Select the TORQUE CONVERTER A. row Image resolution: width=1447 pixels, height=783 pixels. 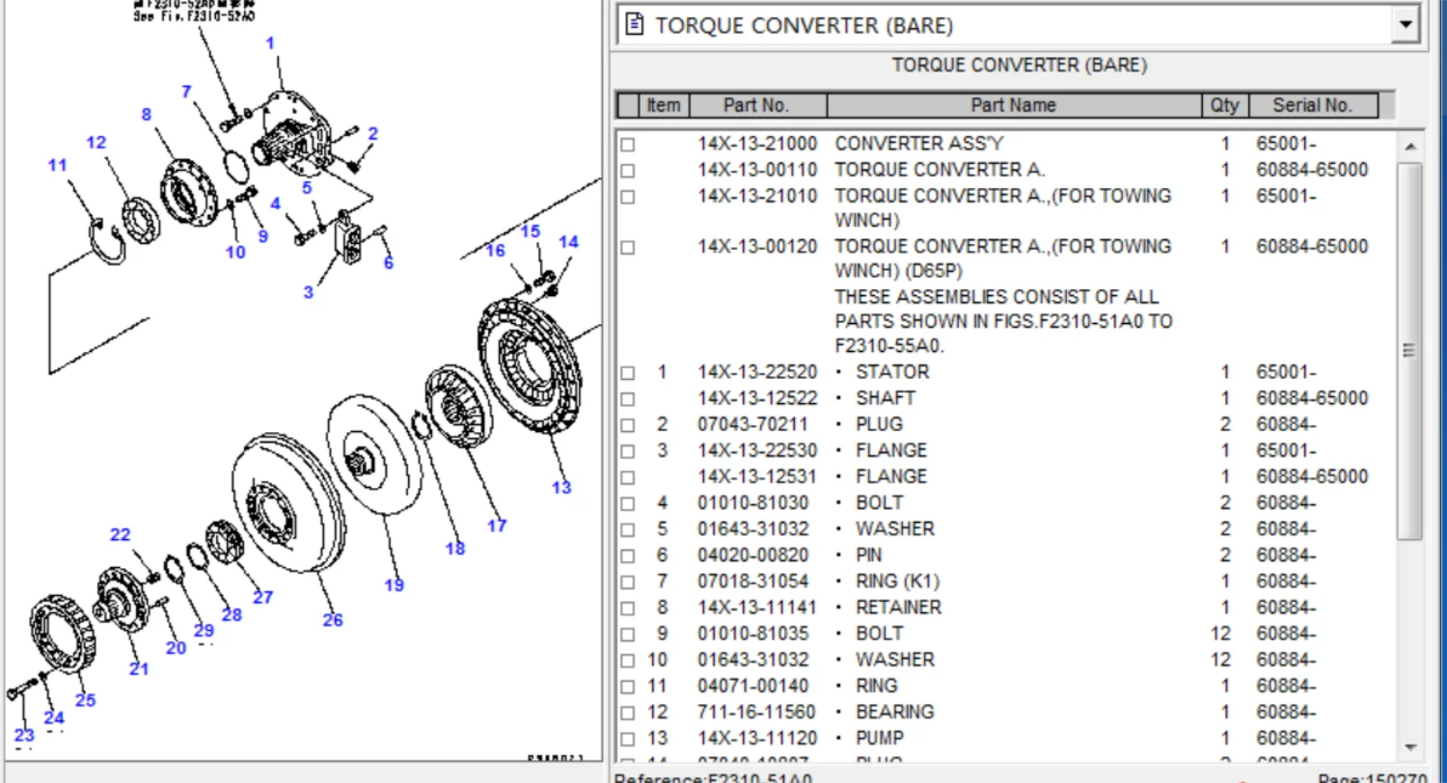click(938, 169)
